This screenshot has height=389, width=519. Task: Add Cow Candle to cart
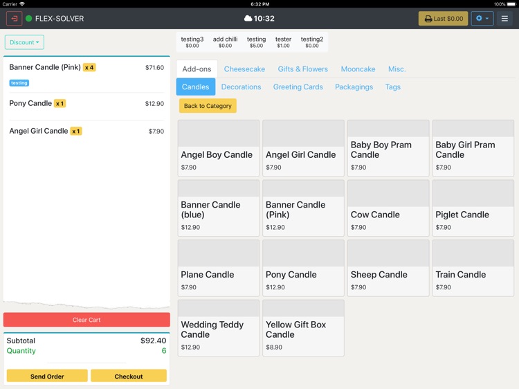(x=388, y=208)
